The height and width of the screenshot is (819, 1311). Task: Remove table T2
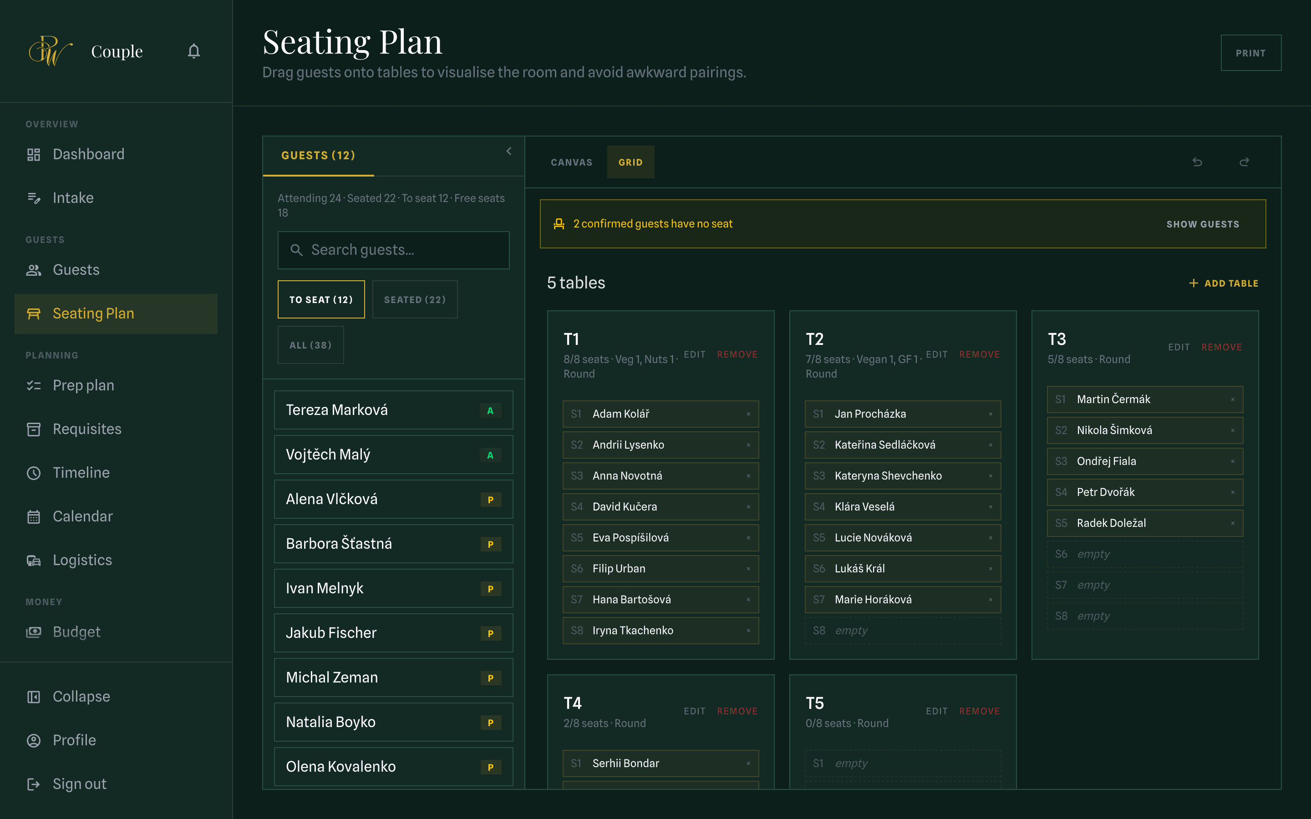pyautogui.click(x=980, y=354)
